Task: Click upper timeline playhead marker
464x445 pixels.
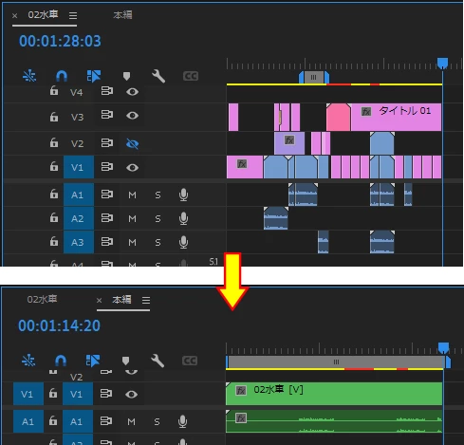Action: [x=442, y=63]
